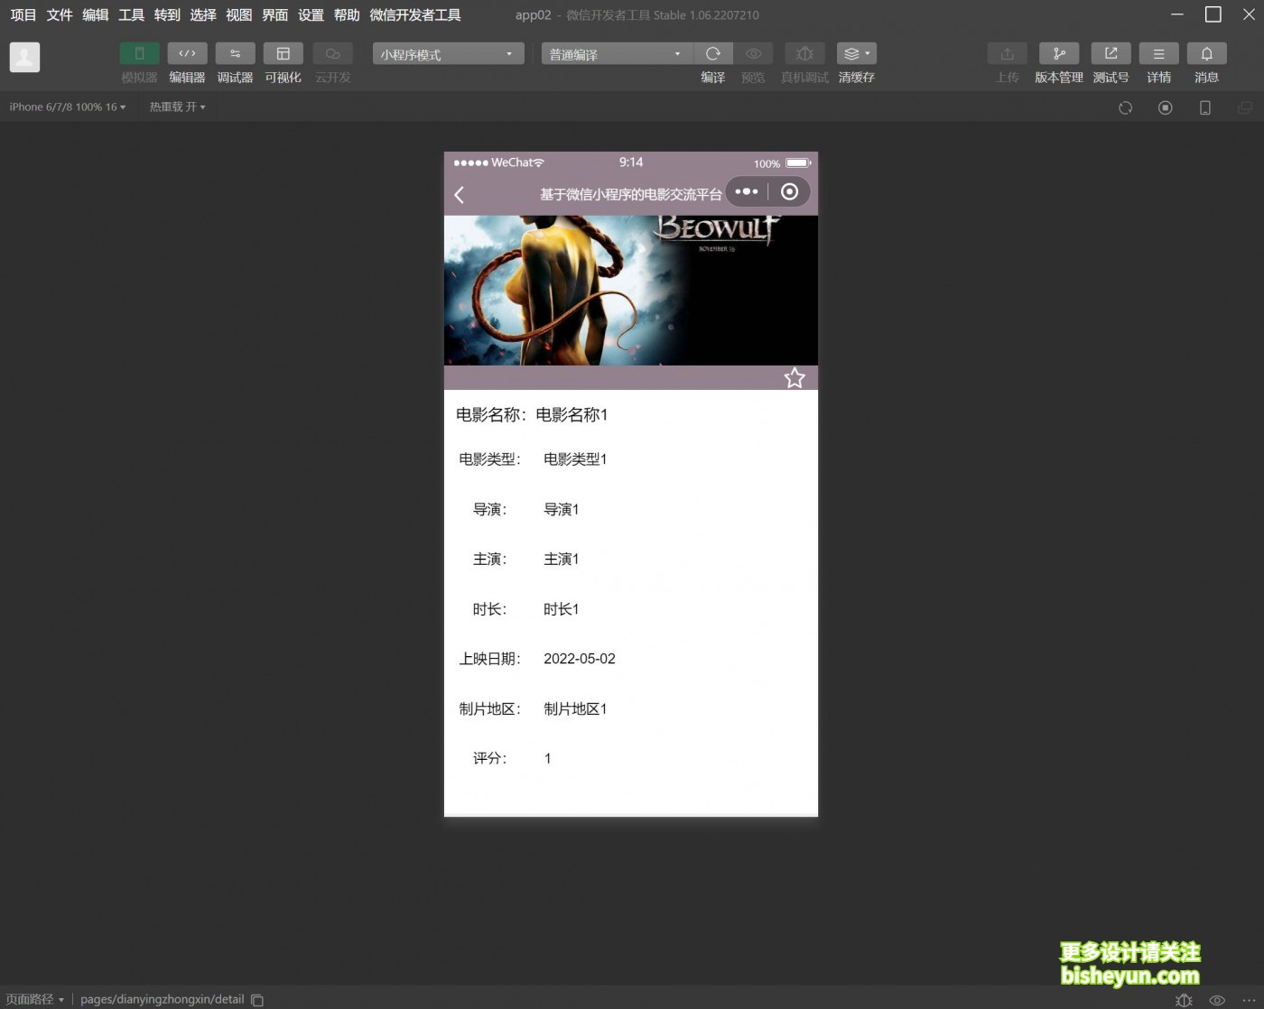Click the test account icon
The width and height of the screenshot is (1264, 1009).
click(x=1111, y=53)
